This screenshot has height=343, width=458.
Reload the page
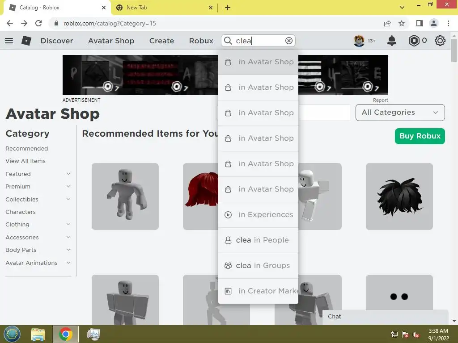tap(38, 23)
